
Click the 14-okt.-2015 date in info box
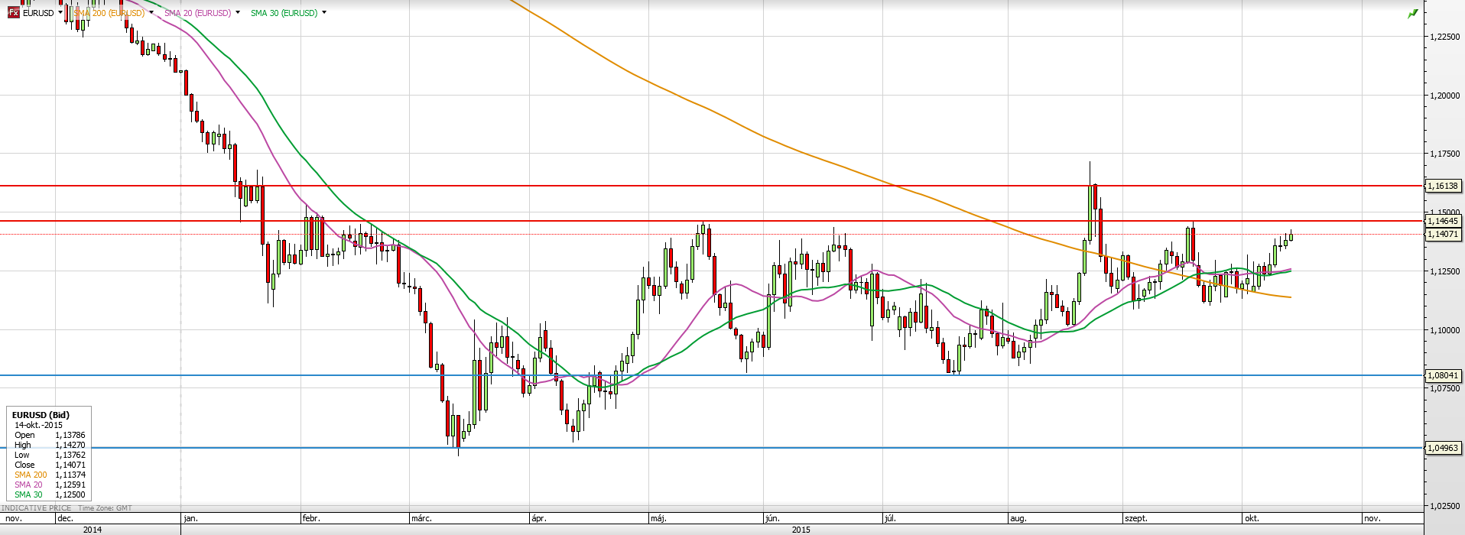[38, 425]
